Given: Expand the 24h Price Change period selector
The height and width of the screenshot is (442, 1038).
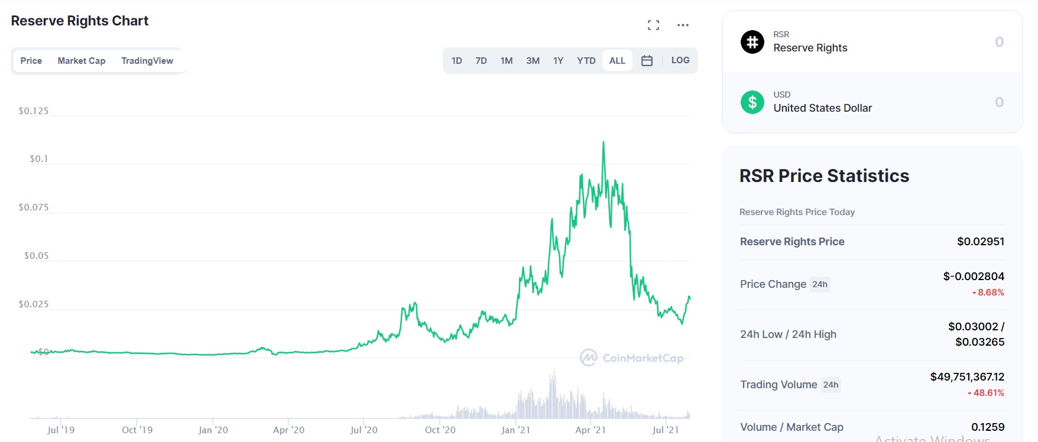Looking at the screenshot, I should tap(820, 284).
